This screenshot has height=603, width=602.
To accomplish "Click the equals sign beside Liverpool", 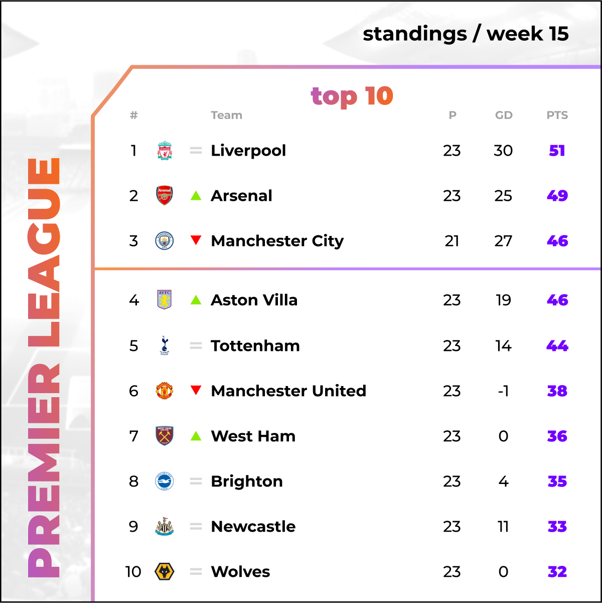I will pyautogui.click(x=196, y=151).
